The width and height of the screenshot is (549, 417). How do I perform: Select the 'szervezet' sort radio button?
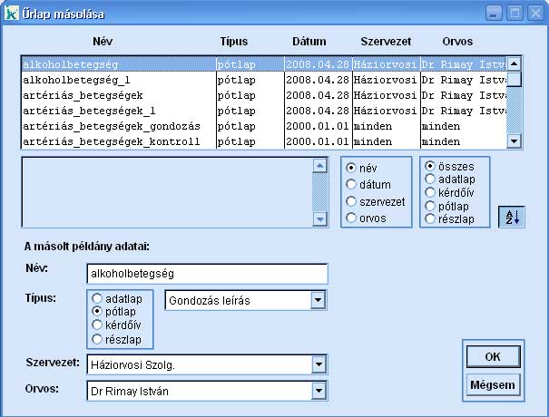click(x=352, y=201)
